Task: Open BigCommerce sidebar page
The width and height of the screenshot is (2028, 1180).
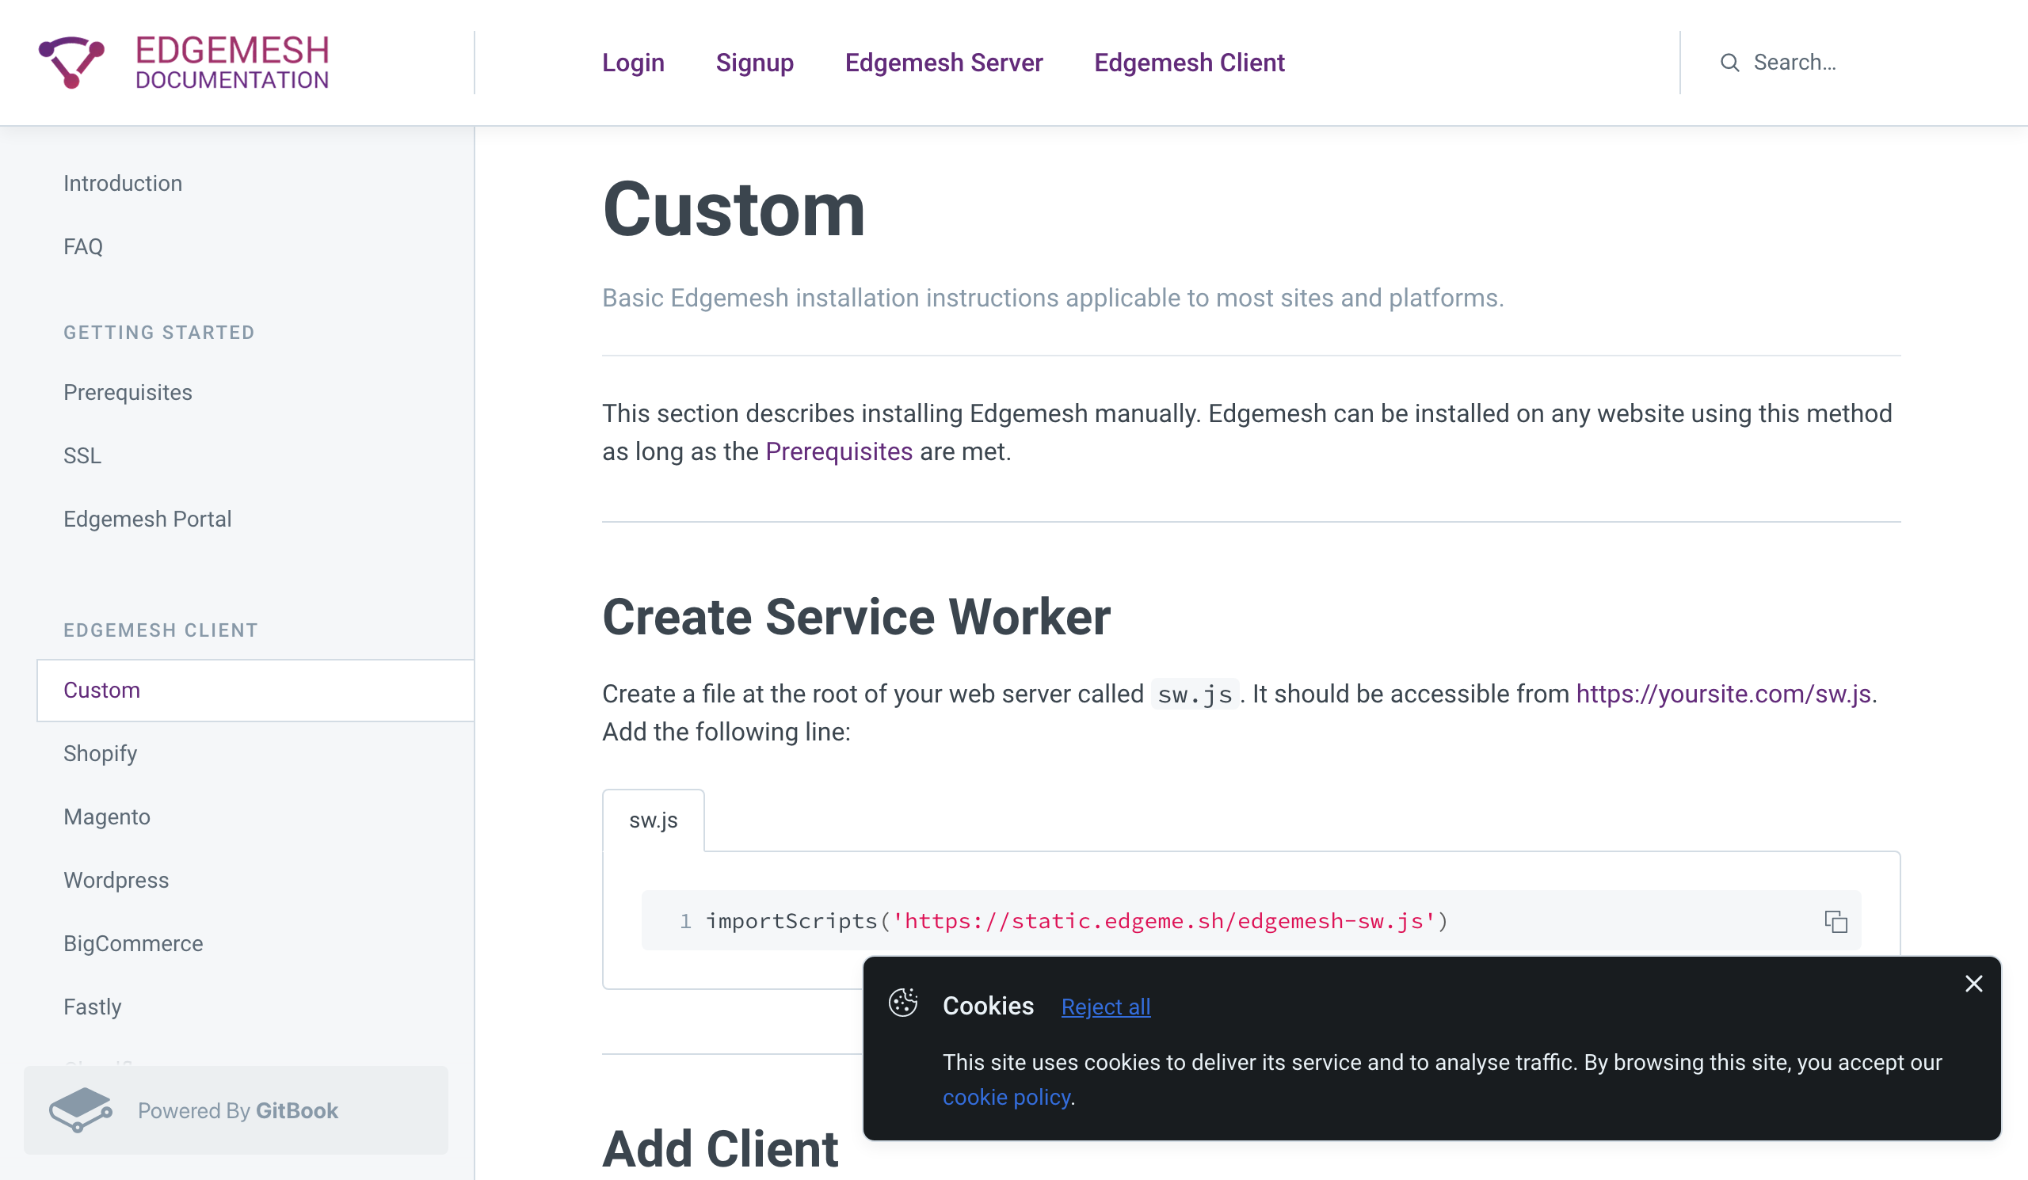Action: tap(133, 943)
